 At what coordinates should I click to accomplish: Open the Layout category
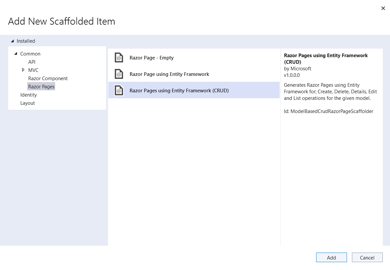[28, 103]
